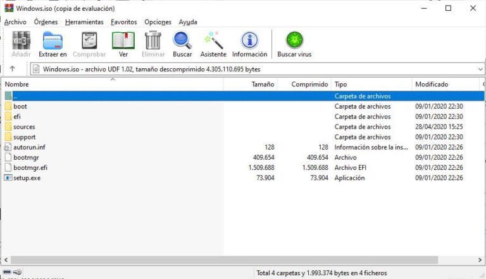Select the 'setup.exe' file name

pos(27,178)
